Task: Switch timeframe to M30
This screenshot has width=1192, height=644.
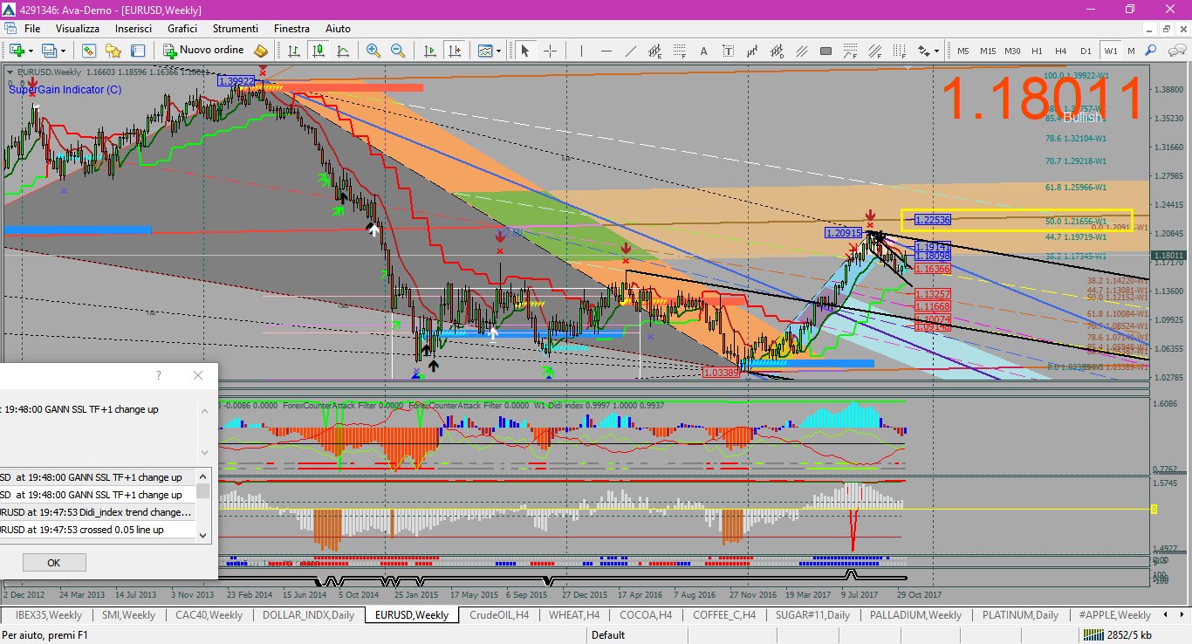Action: click(x=1012, y=51)
